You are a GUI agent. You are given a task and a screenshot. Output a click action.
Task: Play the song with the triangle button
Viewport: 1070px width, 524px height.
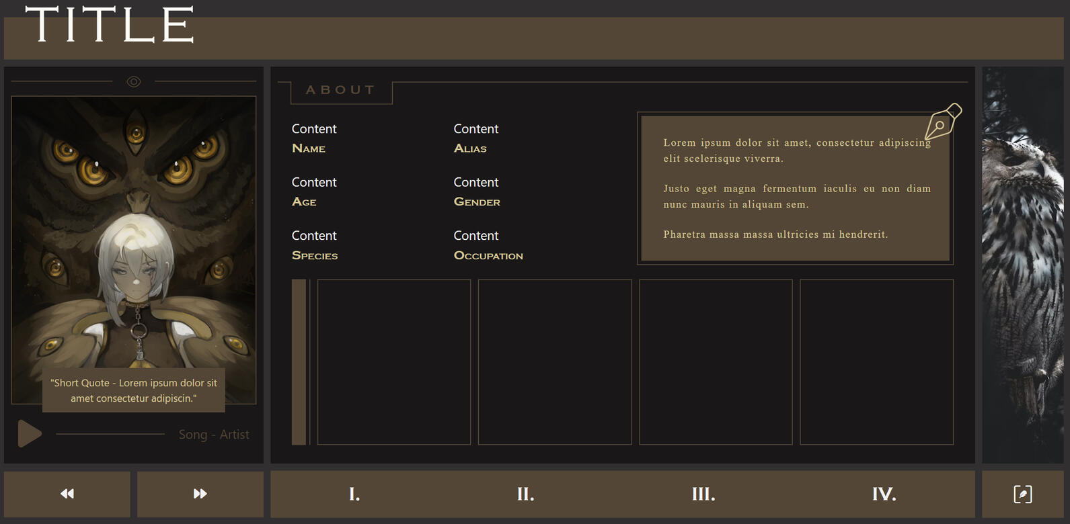click(29, 434)
